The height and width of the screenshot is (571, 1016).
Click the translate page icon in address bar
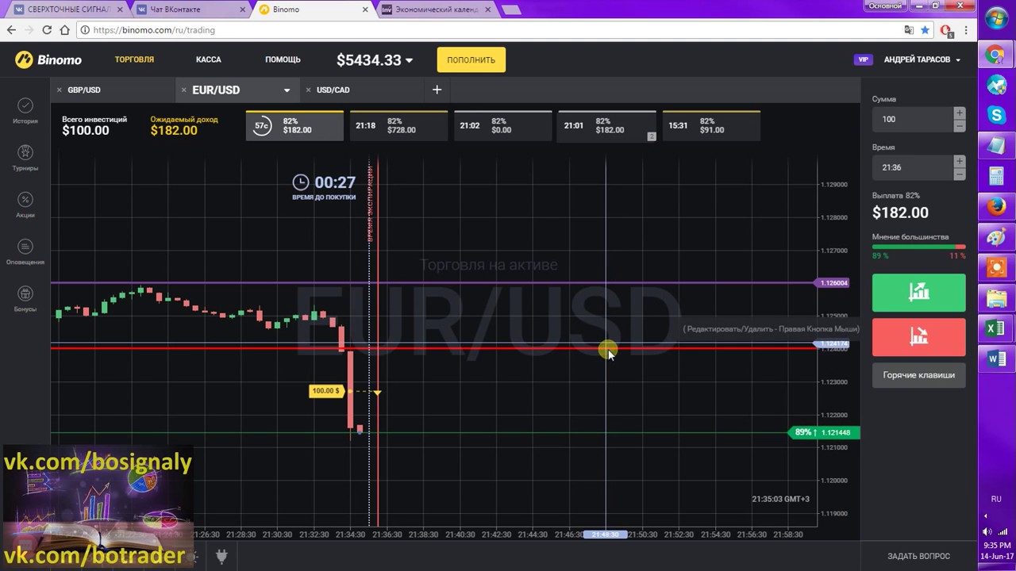tap(910, 30)
